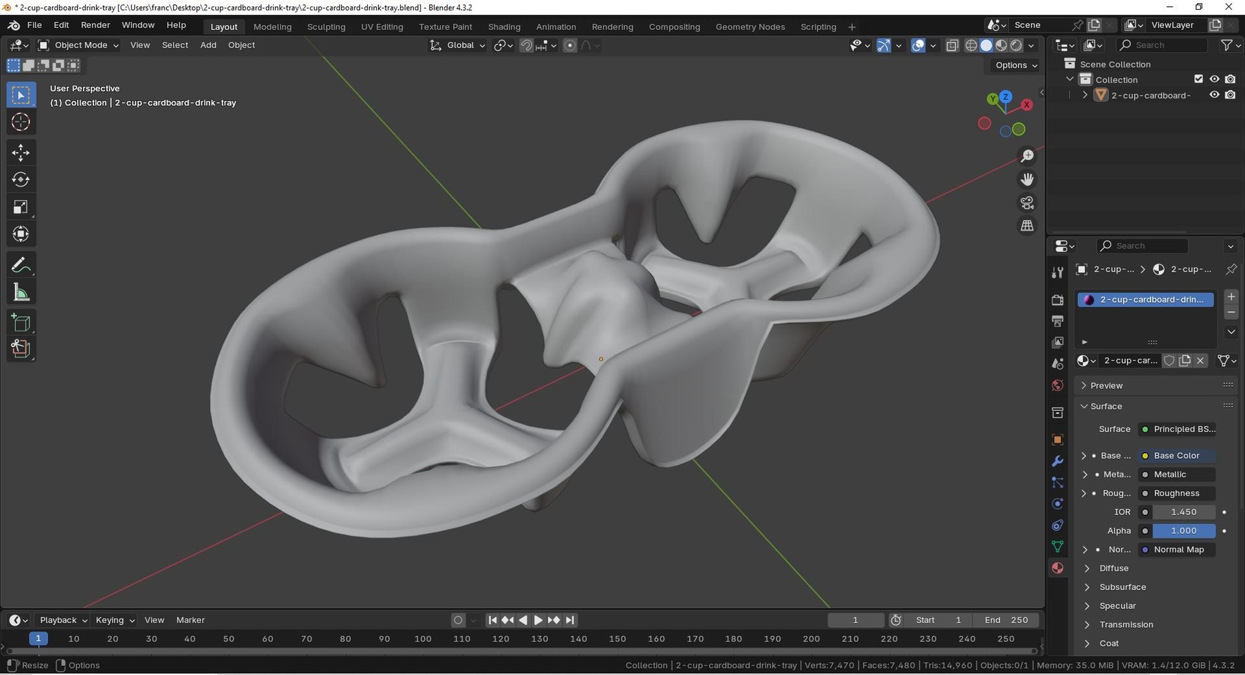This screenshot has height=675, width=1245.
Task: Switch to the Shading workspace tab
Action: click(504, 27)
